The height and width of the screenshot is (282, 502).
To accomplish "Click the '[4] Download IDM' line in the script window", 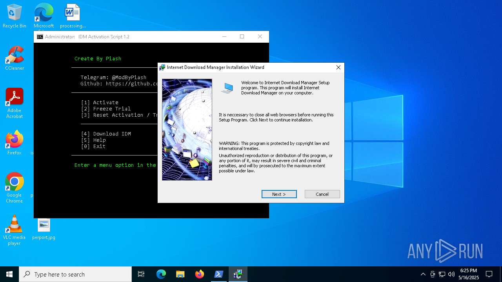I will [106, 134].
